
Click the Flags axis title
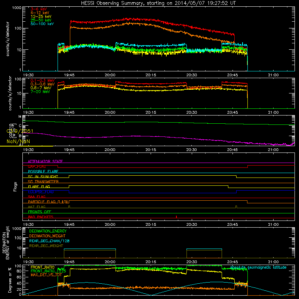[x=15, y=187]
